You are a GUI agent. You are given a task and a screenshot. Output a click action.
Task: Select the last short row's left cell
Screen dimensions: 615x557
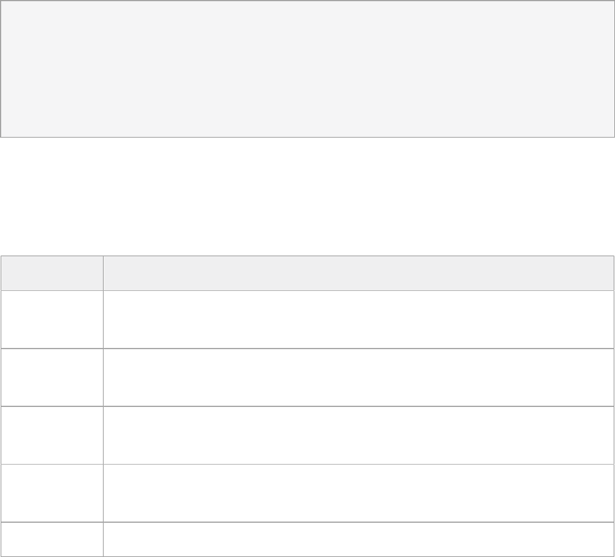click(52, 539)
